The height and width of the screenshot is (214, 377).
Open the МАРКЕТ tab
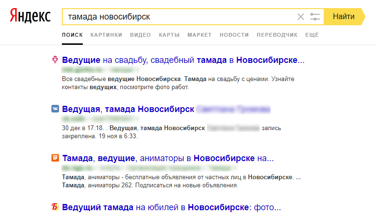(x=199, y=35)
